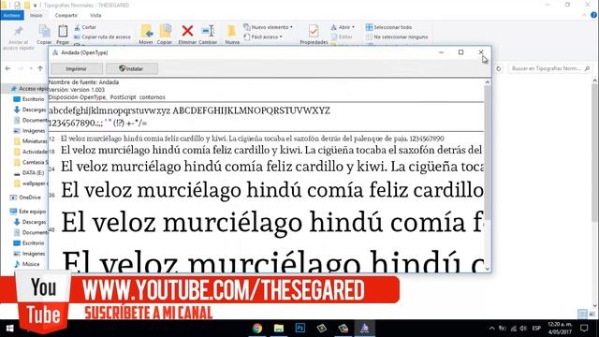This screenshot has width=599, height=337.
Task: Click the red Eliminar X icon
Action: [187, 31]
